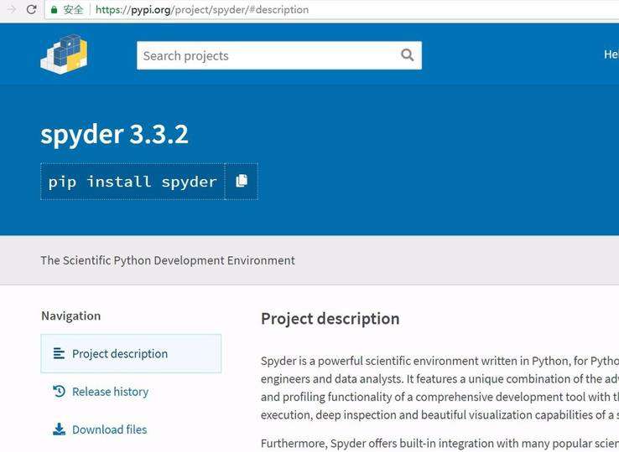Click the 'Project description' heading

pyautogui.click(x=330, y=318)
